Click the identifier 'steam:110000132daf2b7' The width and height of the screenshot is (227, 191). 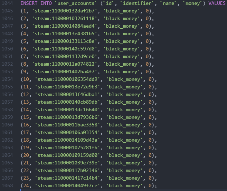click(x=65, y=11)
